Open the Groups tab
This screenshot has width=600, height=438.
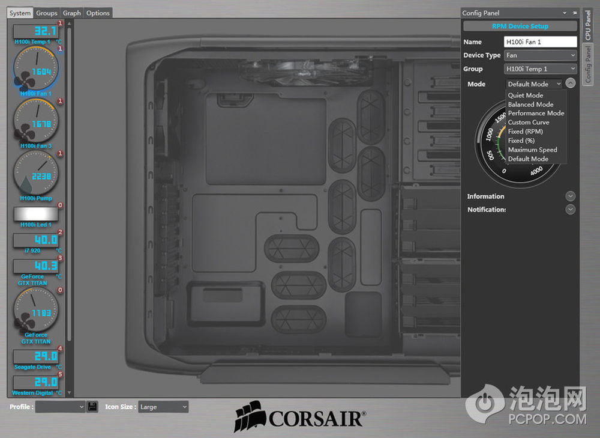[x=47, y=13]
